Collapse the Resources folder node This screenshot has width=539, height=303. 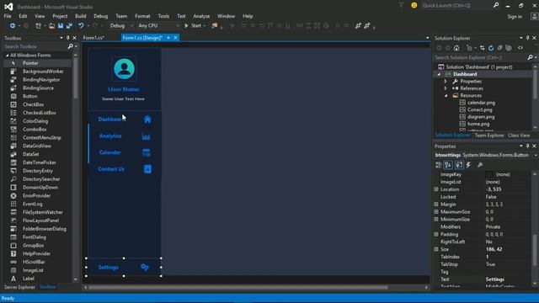446,95
